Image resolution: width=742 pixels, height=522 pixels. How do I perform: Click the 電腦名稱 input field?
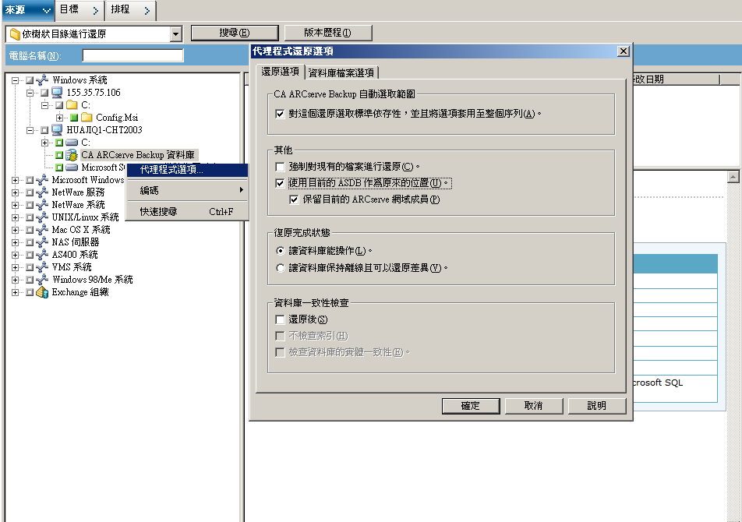[132, 56]
